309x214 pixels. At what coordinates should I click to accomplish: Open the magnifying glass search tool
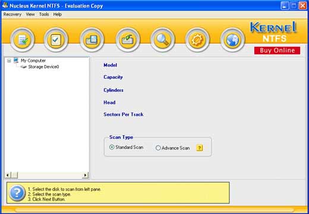pos(163,40)
